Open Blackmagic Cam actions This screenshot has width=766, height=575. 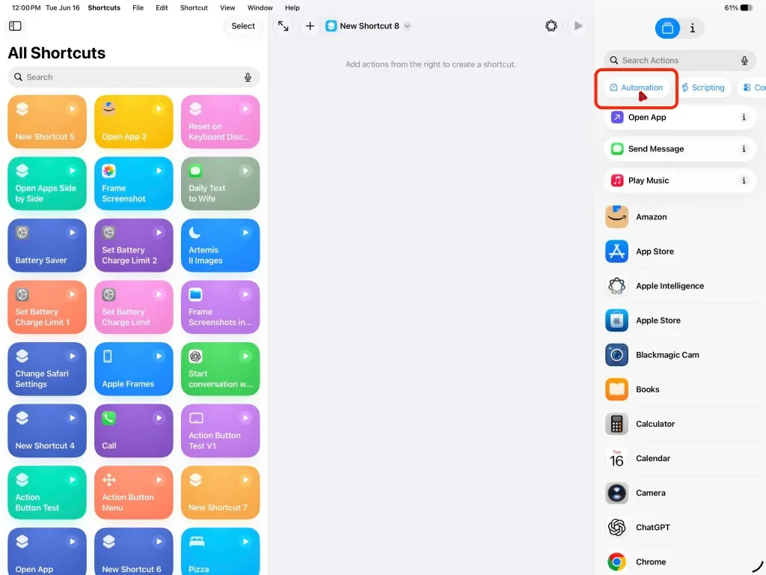click(682, 355)
